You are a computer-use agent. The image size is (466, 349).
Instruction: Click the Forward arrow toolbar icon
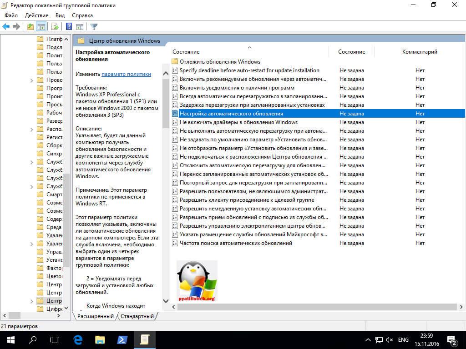pyautogui.click(x=16, y=27)
